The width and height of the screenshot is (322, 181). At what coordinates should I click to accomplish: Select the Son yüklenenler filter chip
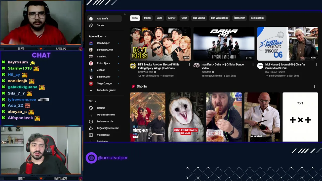pyautogui.click(x=220, y=18)
